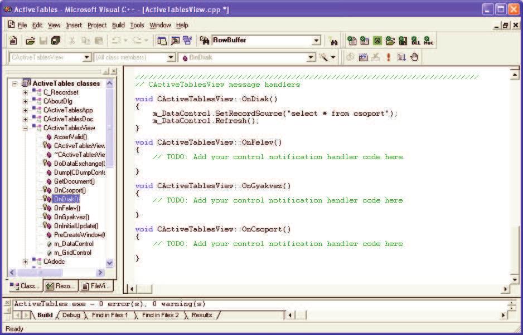Save the file with the single-floppy icon
This screenshot has width=523, height=335.
[x=43, y=41]
